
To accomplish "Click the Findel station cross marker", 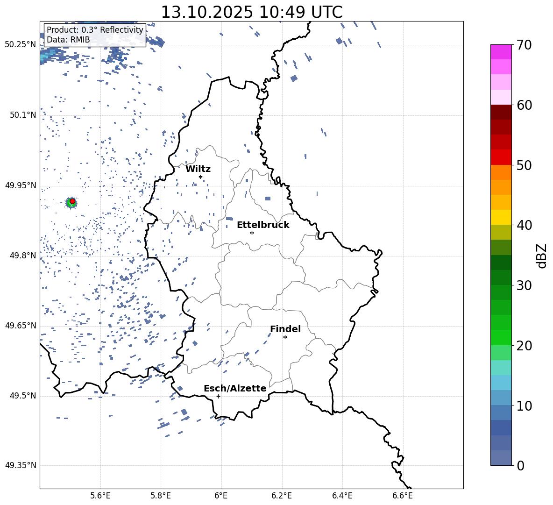I will coord(285,337).
